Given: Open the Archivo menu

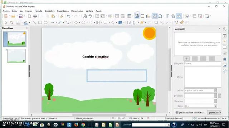Looking at the screenshot, I should [x=6, y=11].
